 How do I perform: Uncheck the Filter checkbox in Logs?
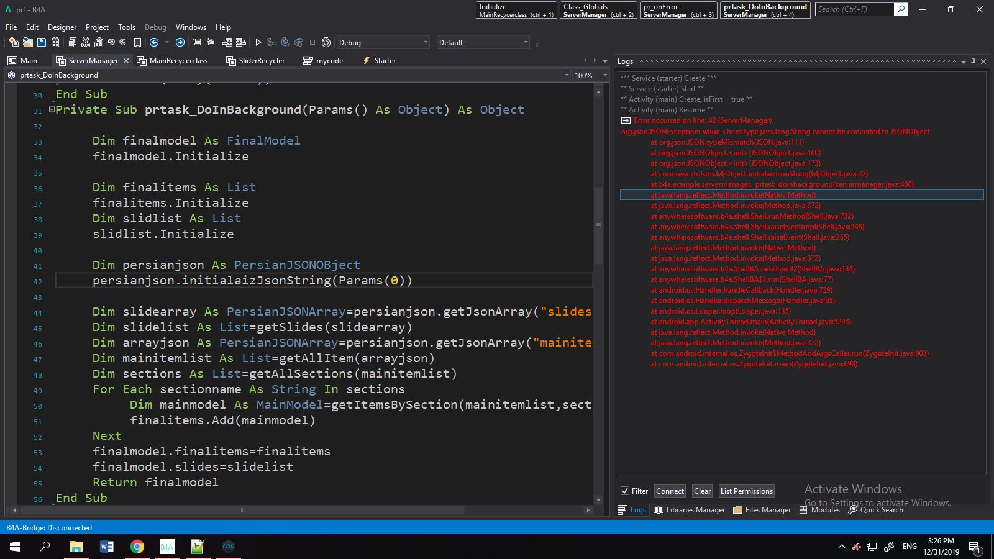pyautogui.click(x=625, y=491)
